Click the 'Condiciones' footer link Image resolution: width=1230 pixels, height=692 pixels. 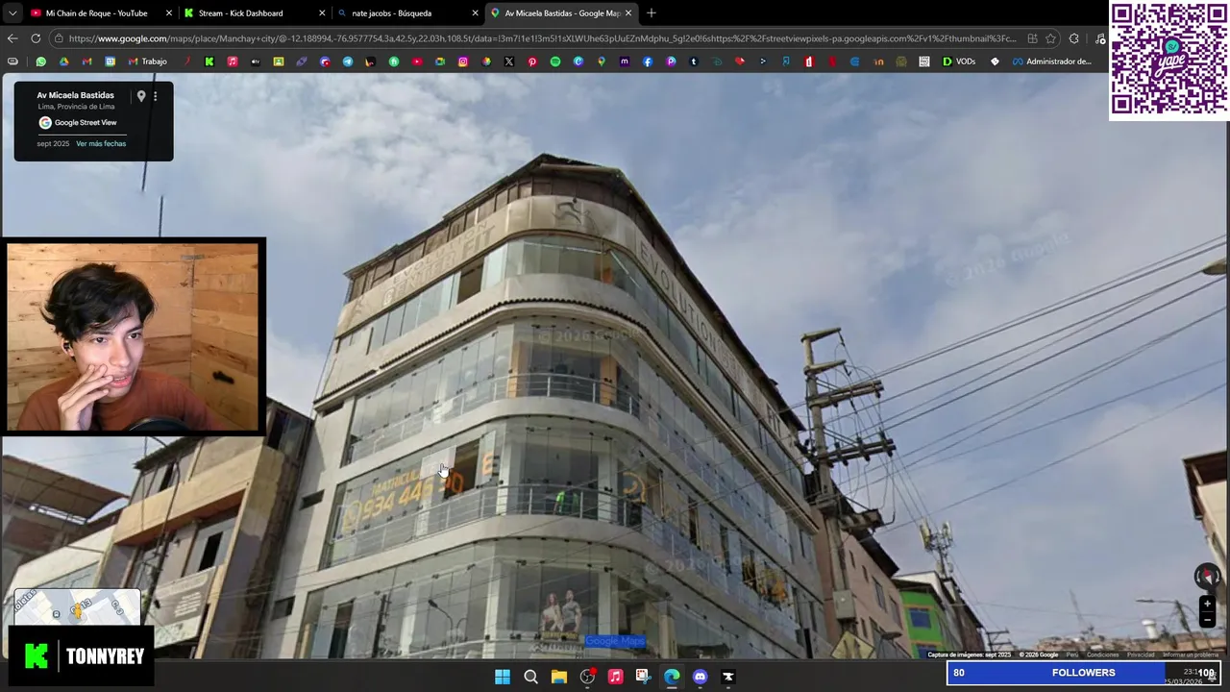(1102, 655)
